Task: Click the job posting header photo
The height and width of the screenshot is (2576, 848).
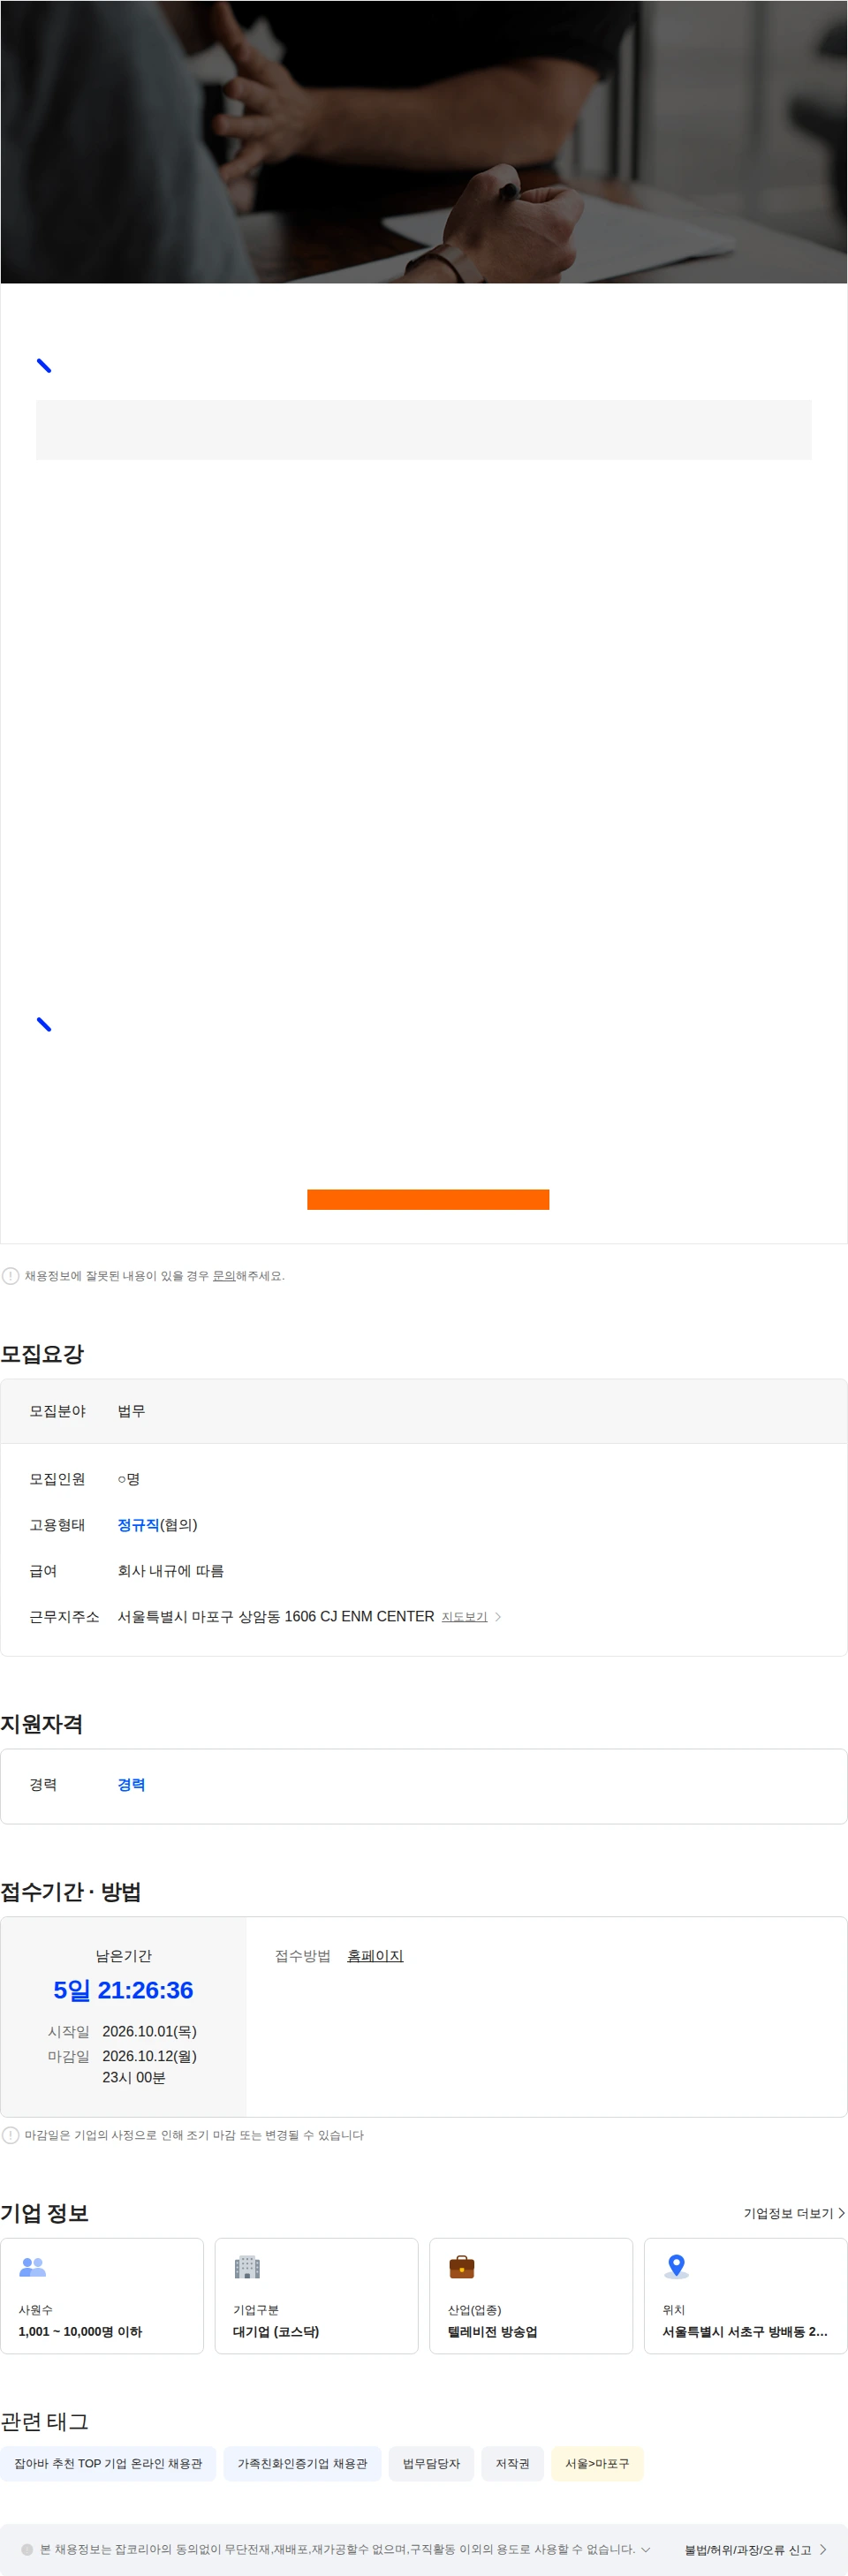Action: coord(424,142)
